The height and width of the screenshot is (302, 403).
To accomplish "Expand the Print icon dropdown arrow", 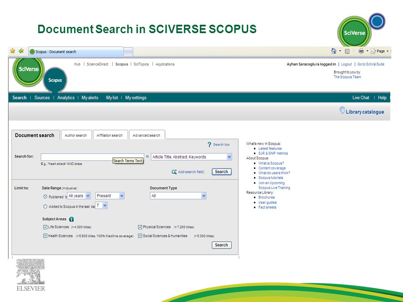I will tap(367, 51).
